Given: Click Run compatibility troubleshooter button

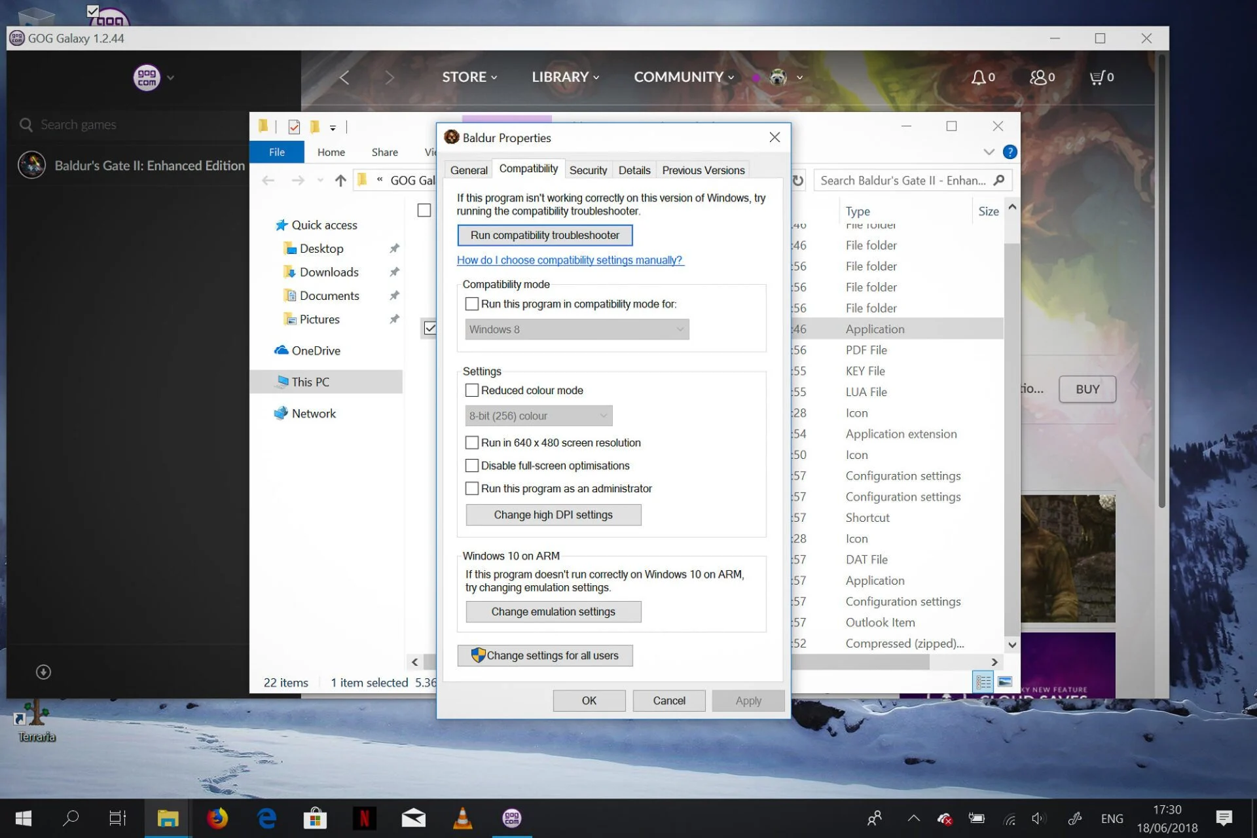Looking at the screenshot, I should pyautogui.click(x=544, y=235).
